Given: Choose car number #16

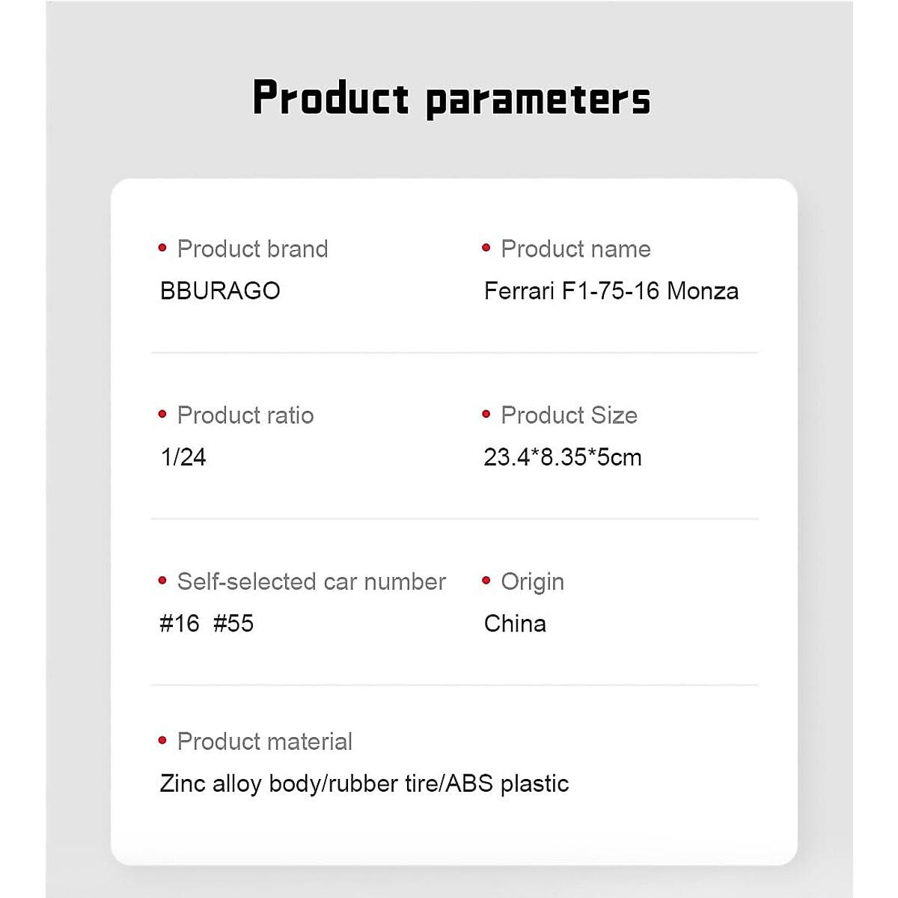Looking at the screenshot, I should 180,623.
